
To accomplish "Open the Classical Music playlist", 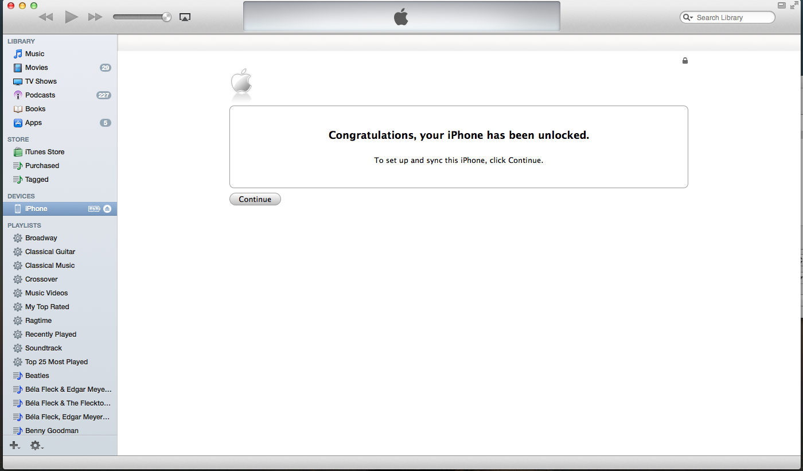I will [59, 266].
